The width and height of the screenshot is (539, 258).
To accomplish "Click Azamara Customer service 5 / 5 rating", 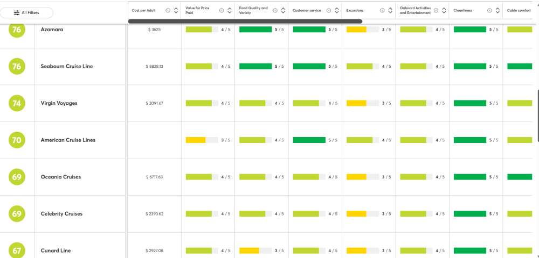I will point(333,30).
